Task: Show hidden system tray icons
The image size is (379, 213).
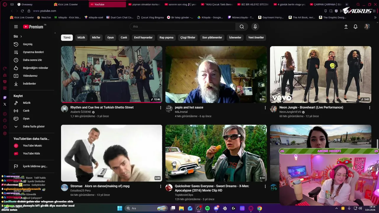Action: pyautogui.click(x=336, y=208)
